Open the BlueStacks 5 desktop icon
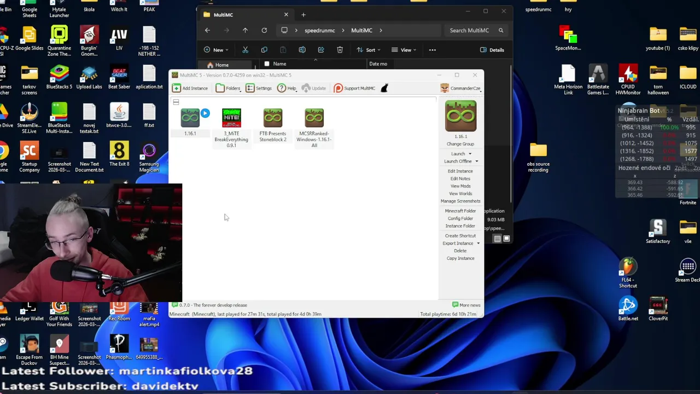Image resolution: width=700 pixels, height=394 pixels. [x=59, y=76]
